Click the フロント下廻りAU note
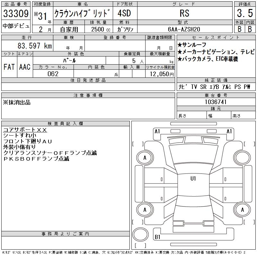The image size is (257, 257). (28, 141)
